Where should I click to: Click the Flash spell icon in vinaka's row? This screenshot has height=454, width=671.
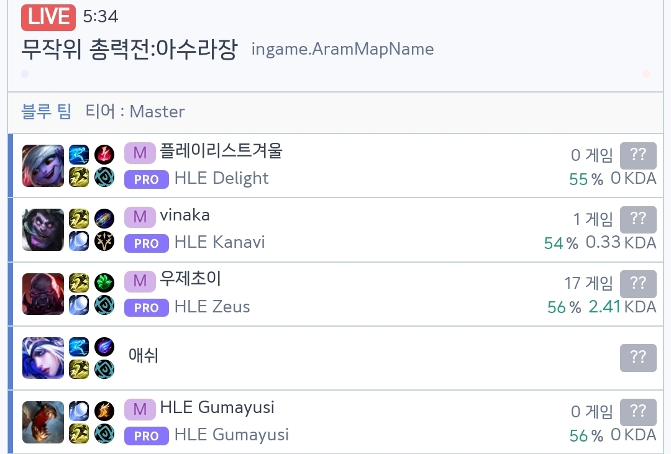pyautogui.click(x=79, y=218)
